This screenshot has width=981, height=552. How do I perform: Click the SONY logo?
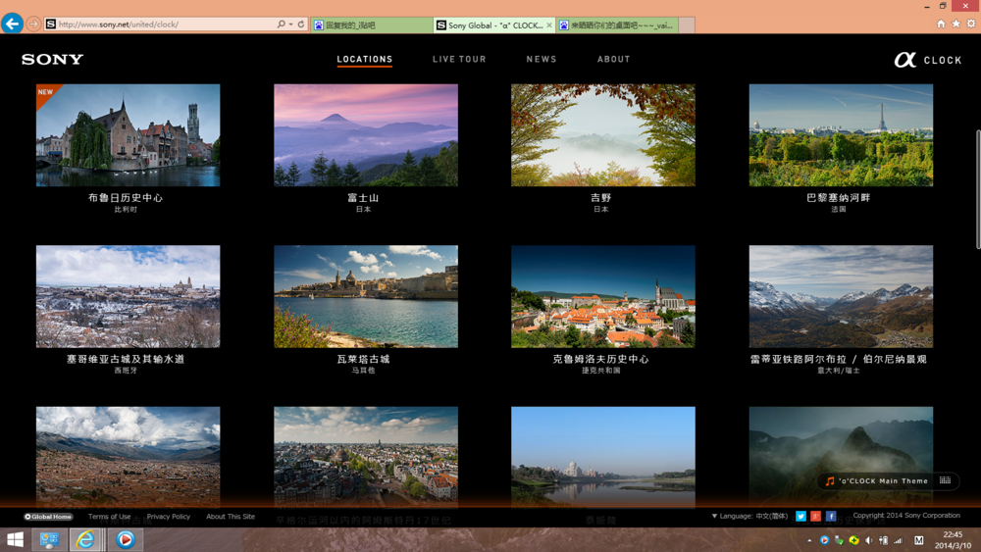pos(53,60)
